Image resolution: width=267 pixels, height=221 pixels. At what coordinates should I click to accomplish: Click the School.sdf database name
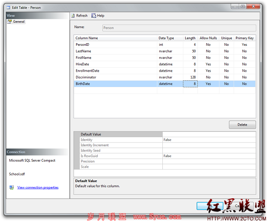[x=17, y=174]
